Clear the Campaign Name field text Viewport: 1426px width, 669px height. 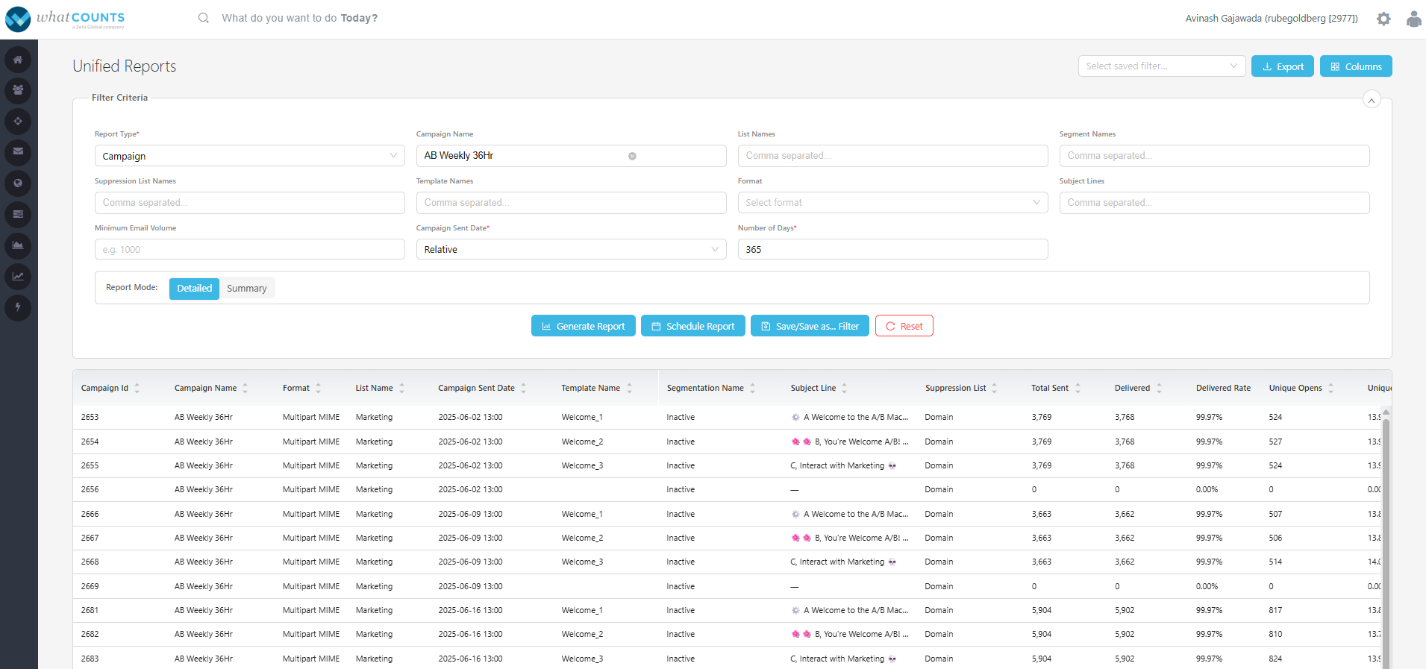pyautogui.click(x=632, y=156)
